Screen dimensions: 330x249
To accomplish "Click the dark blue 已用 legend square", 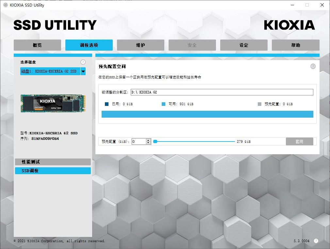I will 107,104.
